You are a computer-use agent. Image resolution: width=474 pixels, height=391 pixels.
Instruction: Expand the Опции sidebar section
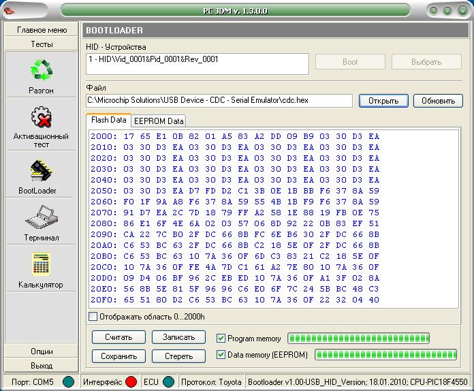(42, 351)
